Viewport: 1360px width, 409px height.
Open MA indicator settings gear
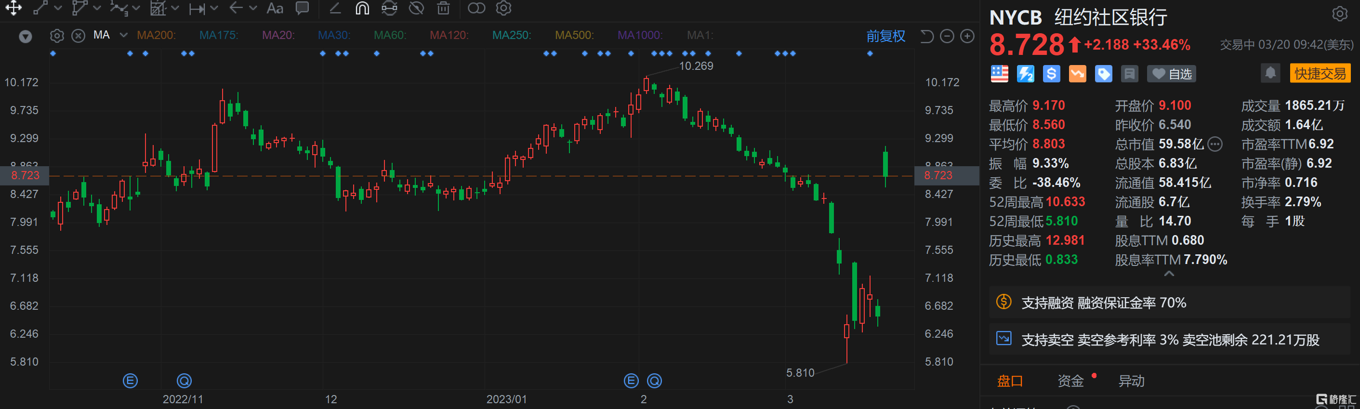point(57,36)
